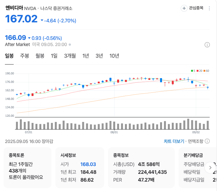Click the 09/02 date label on chart axis
Viewport: 217px width, 191px height.
tap(196, 132)
